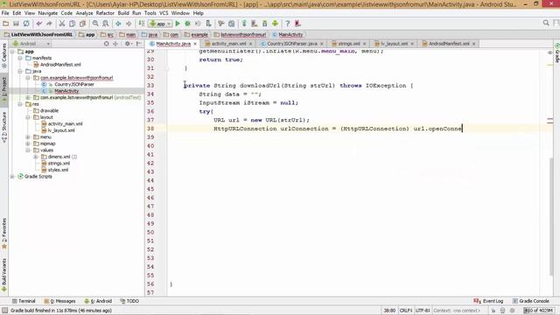This screenshot has height=315, width=560.
Task: Navigate Forward with the right arrow icon
Action: [129, 24]
